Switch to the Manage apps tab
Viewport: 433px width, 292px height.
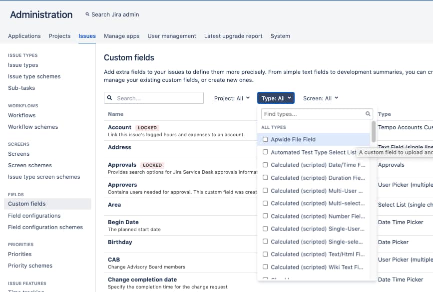[x=121, y=36]
